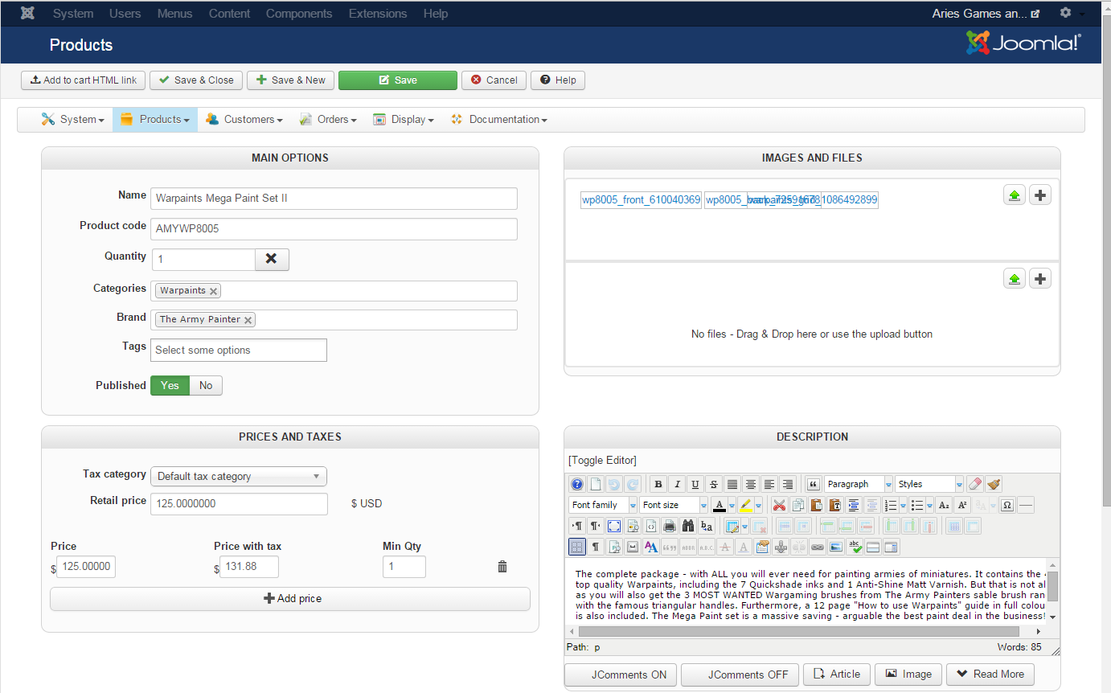Click the green Save button

pos(398,80)
